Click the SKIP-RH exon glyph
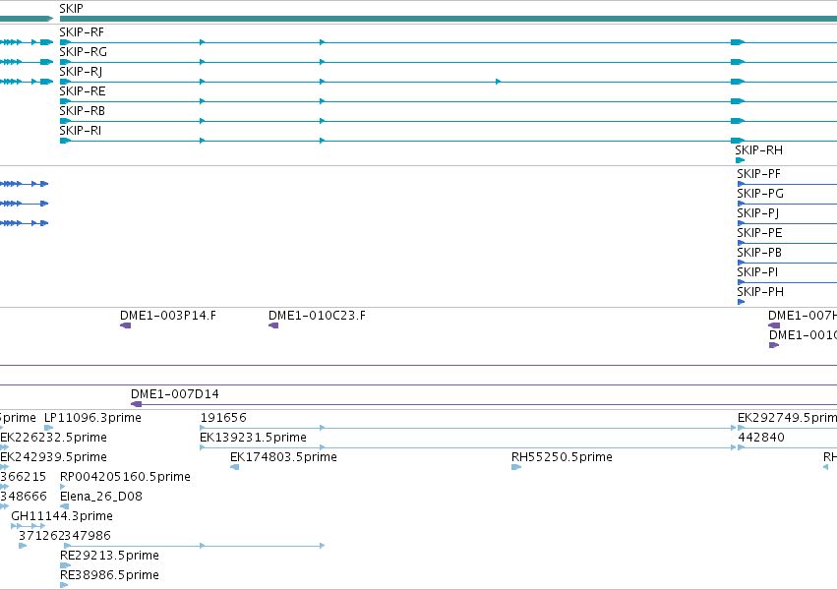The width and height of the screenshot is (837, 590). point(740,160)
